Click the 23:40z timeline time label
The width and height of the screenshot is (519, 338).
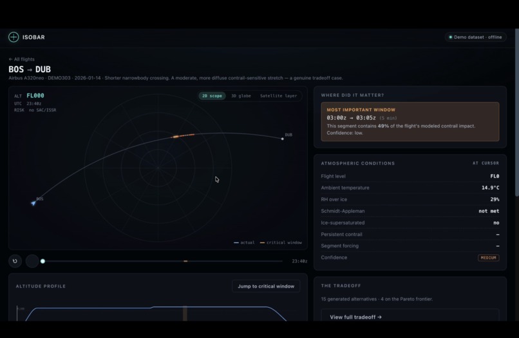tap(299, 261)
